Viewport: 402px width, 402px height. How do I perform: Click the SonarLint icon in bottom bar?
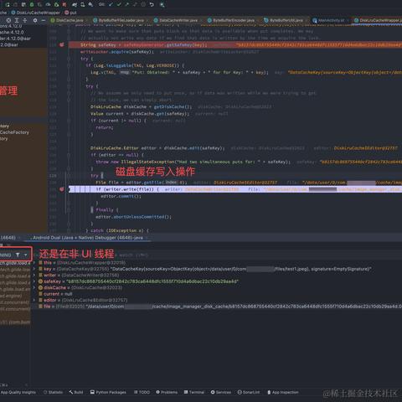pos(240,392)
